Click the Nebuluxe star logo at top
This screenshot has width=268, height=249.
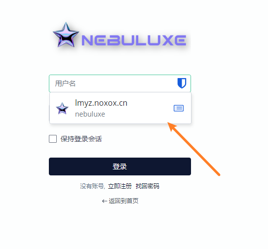[66, 35]
